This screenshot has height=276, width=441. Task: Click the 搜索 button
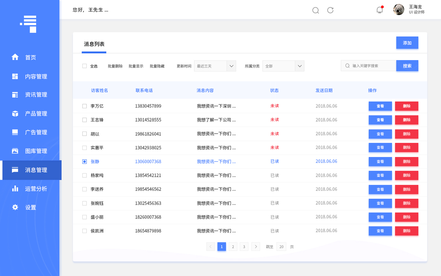[407, 66]
